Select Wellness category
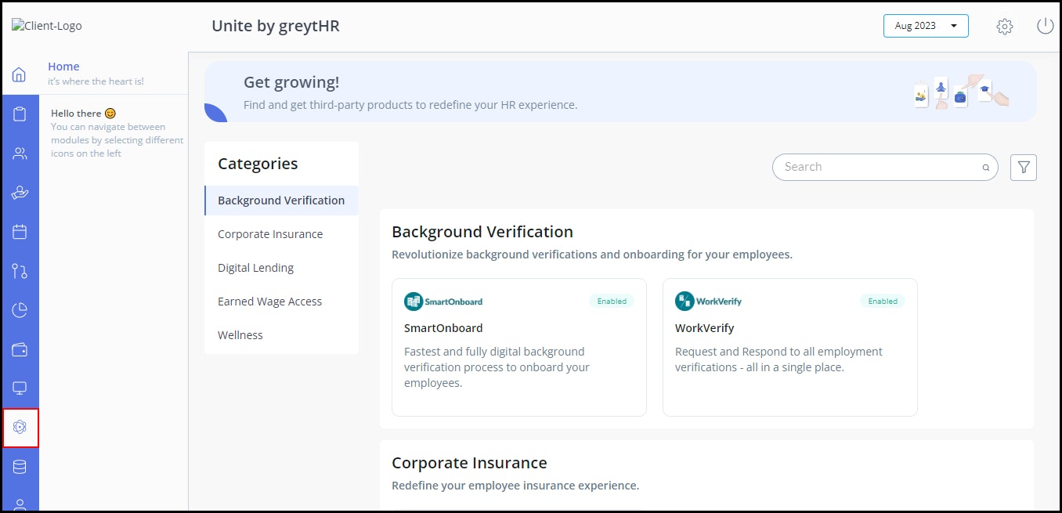Image resolution: width=1062 pixels, height=513 pixels. coord(240,335)
